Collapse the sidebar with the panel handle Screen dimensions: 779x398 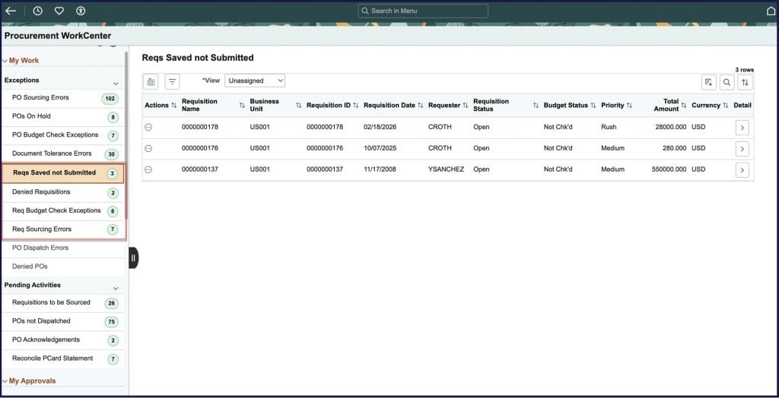coord(133,258)
